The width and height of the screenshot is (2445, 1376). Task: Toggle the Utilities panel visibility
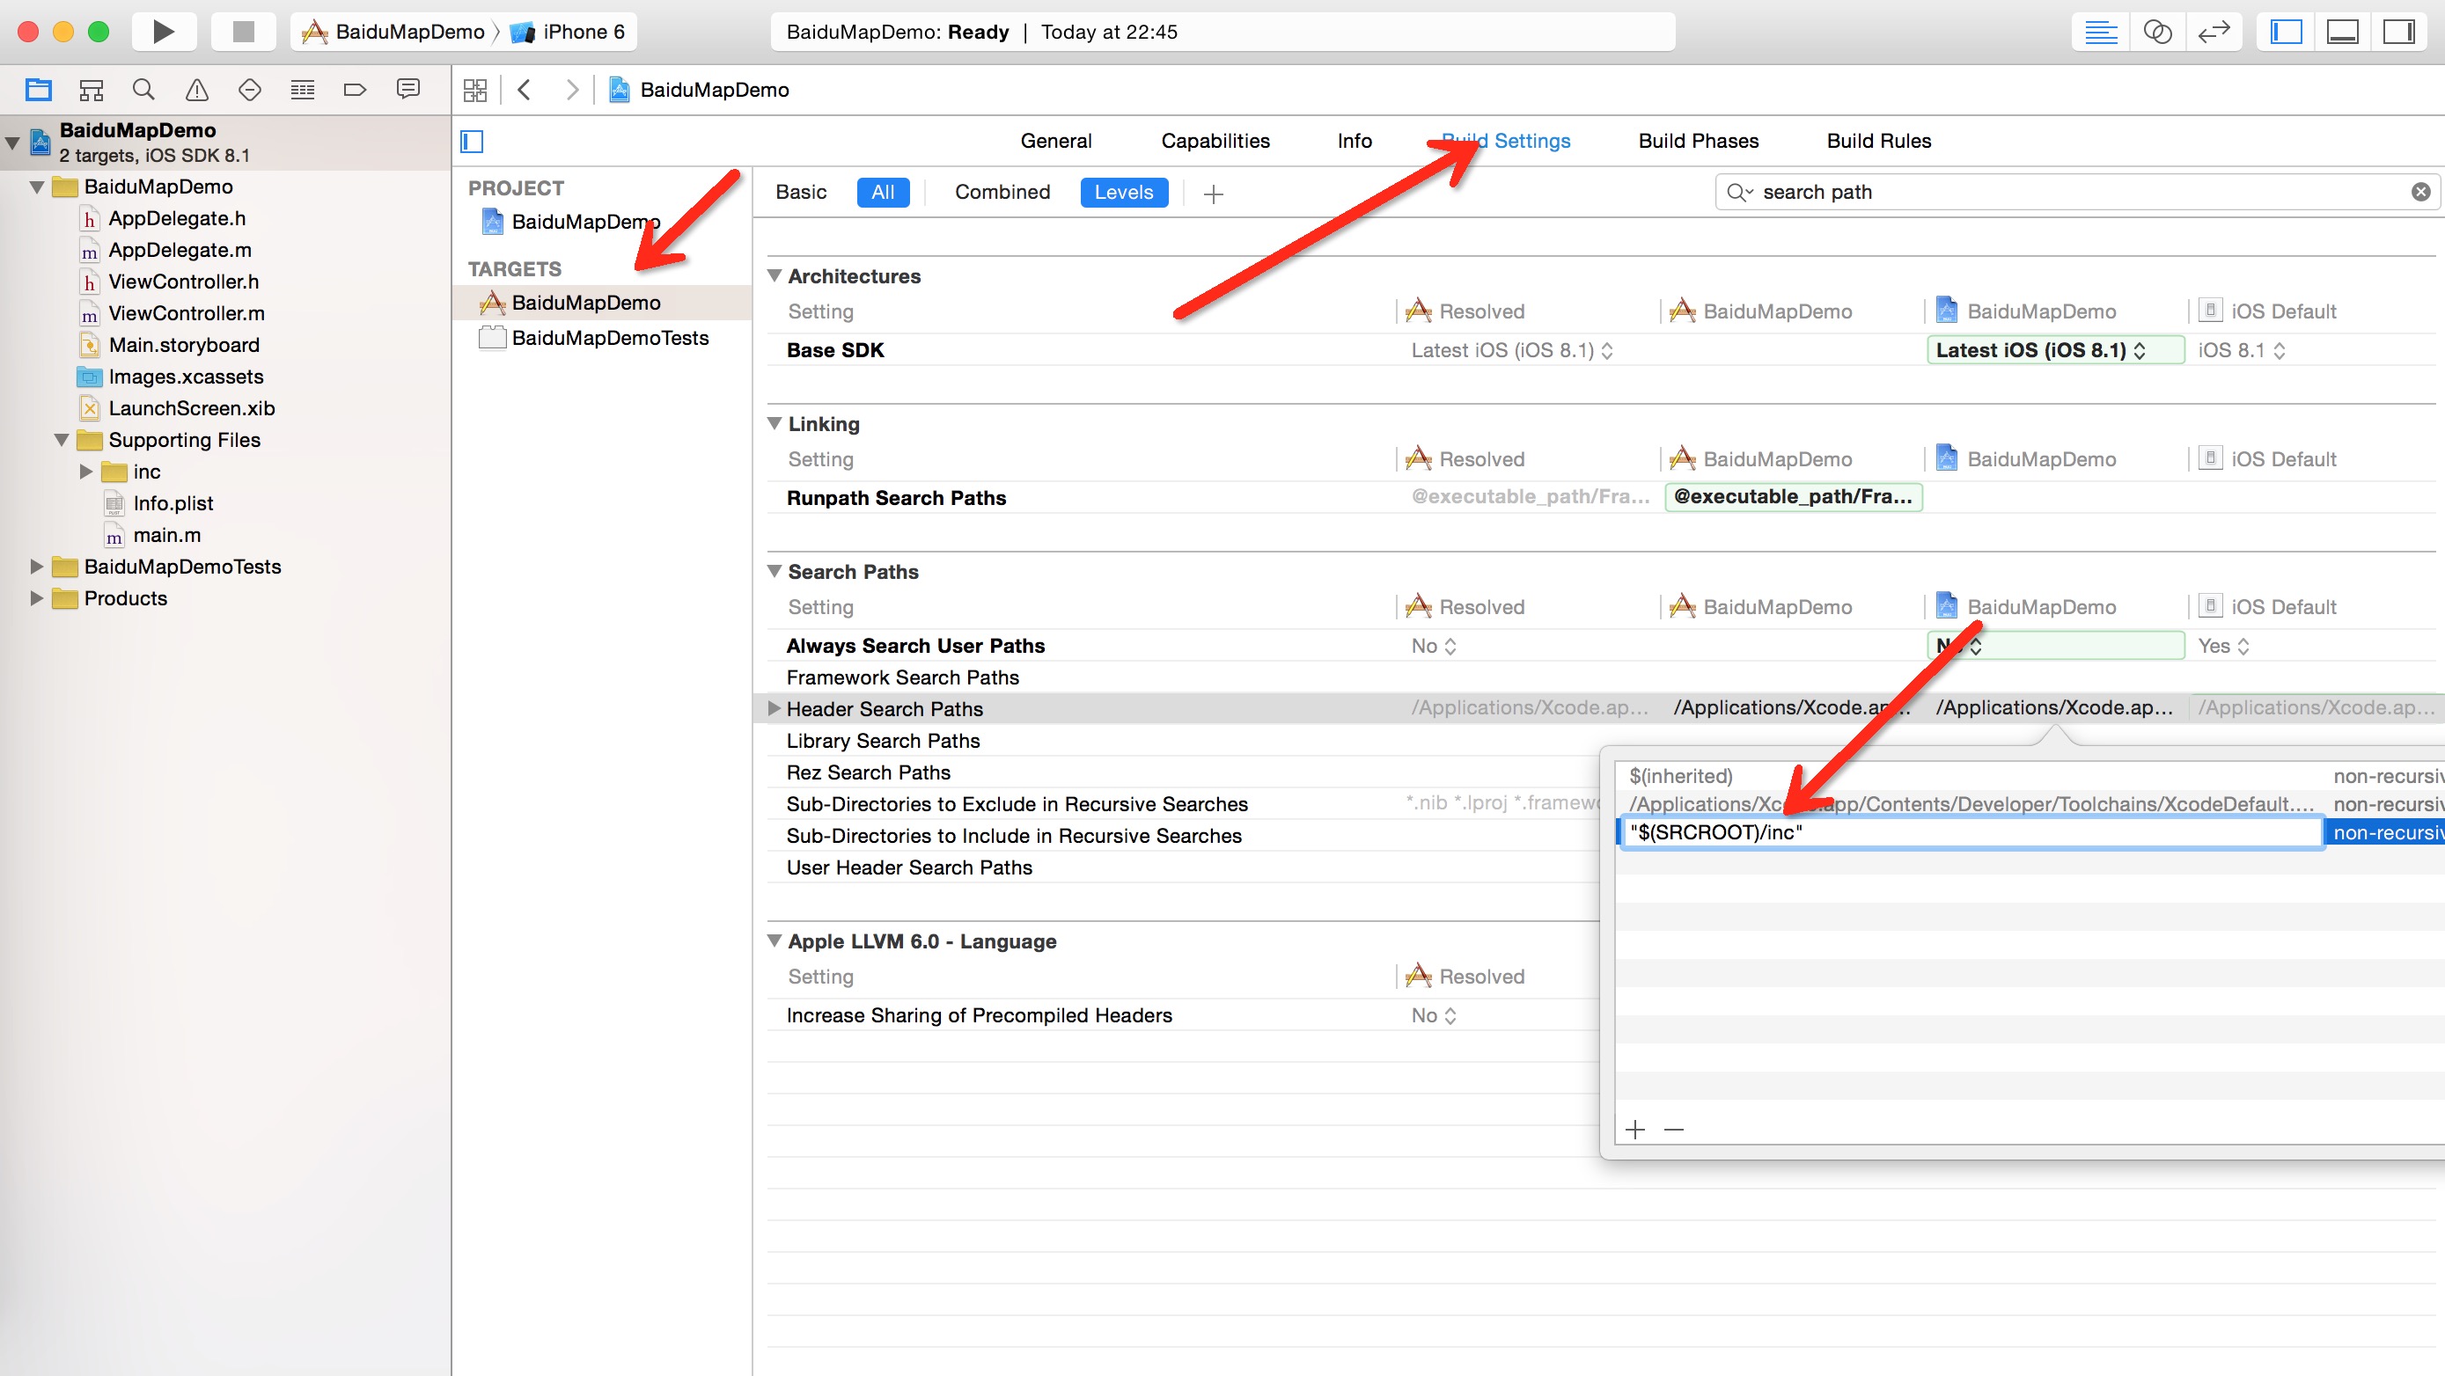point(2398,33)
